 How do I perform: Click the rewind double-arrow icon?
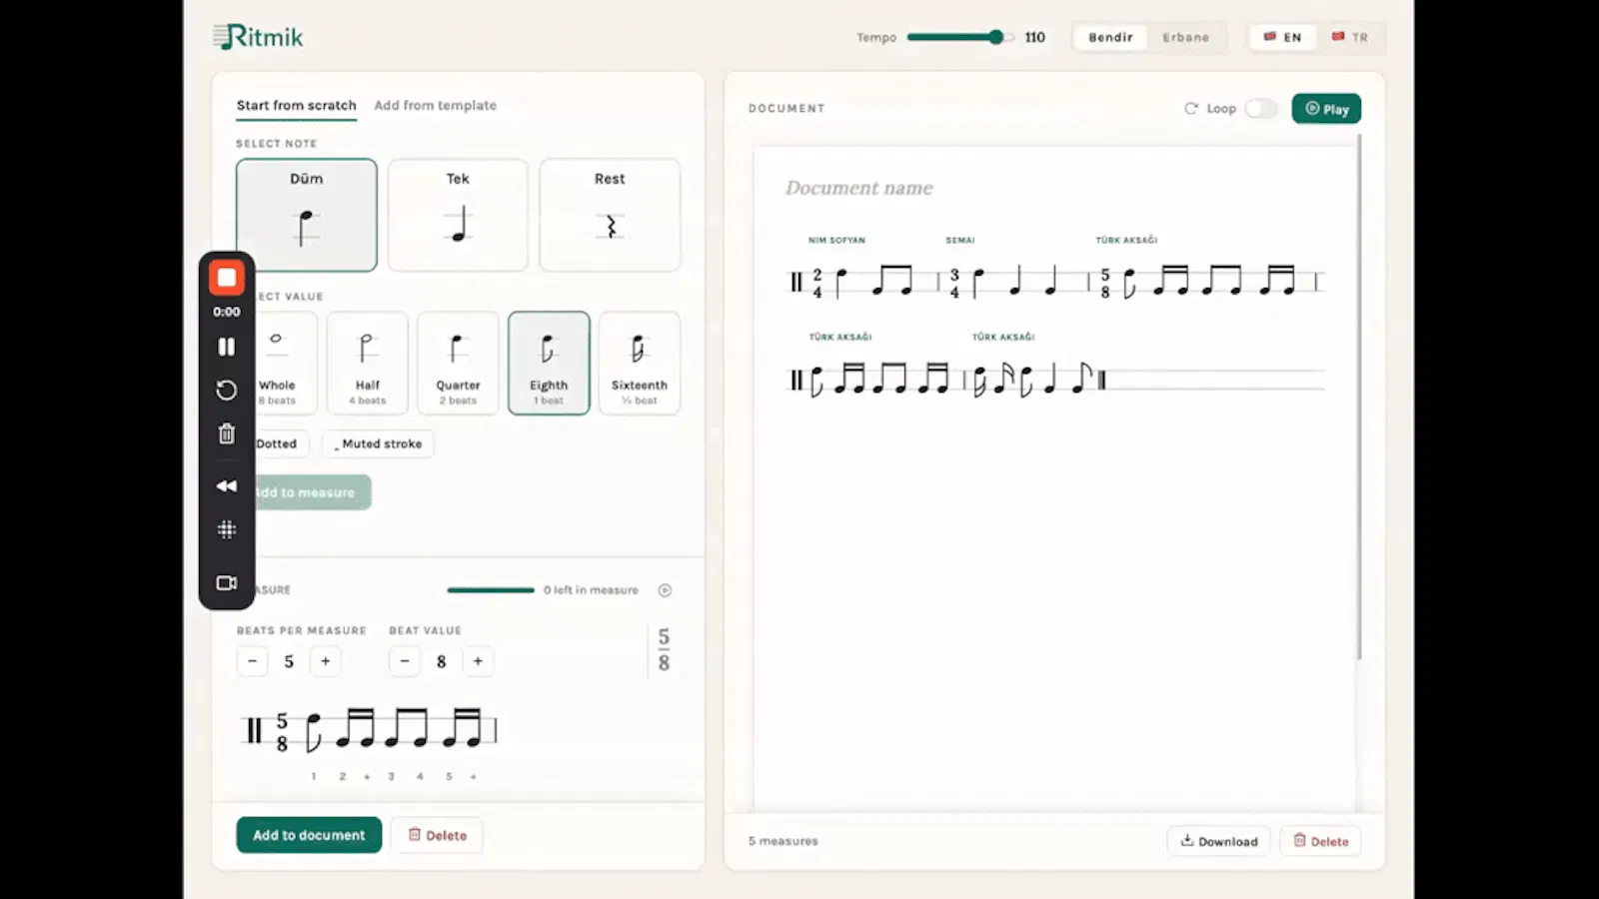pyautogui.click(x=227, y=485)
